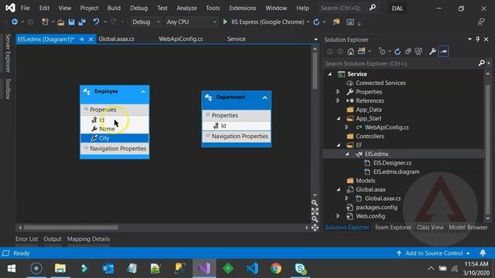Viewport: 495px width, 278px height.
Task: Click Zoom to 100% diagram icon
Action: point(315,211)
